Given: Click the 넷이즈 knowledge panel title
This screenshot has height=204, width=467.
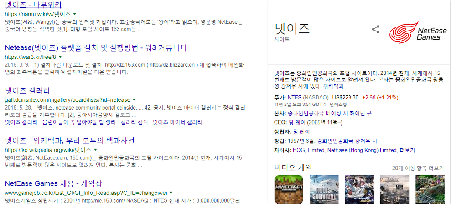Looking at the screenshot, I should tap(292, 28).
